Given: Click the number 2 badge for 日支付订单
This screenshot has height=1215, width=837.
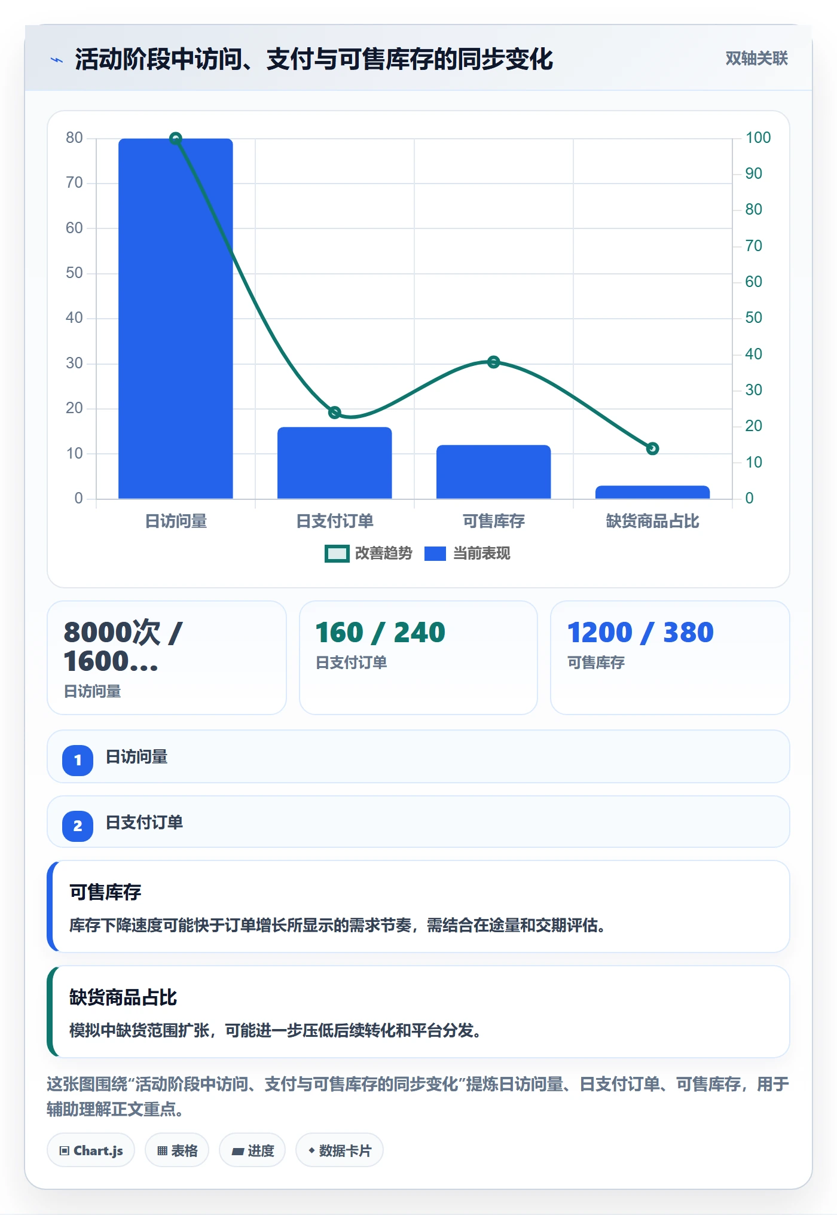Looking at the screenshot, I should [x=78, y=826].
